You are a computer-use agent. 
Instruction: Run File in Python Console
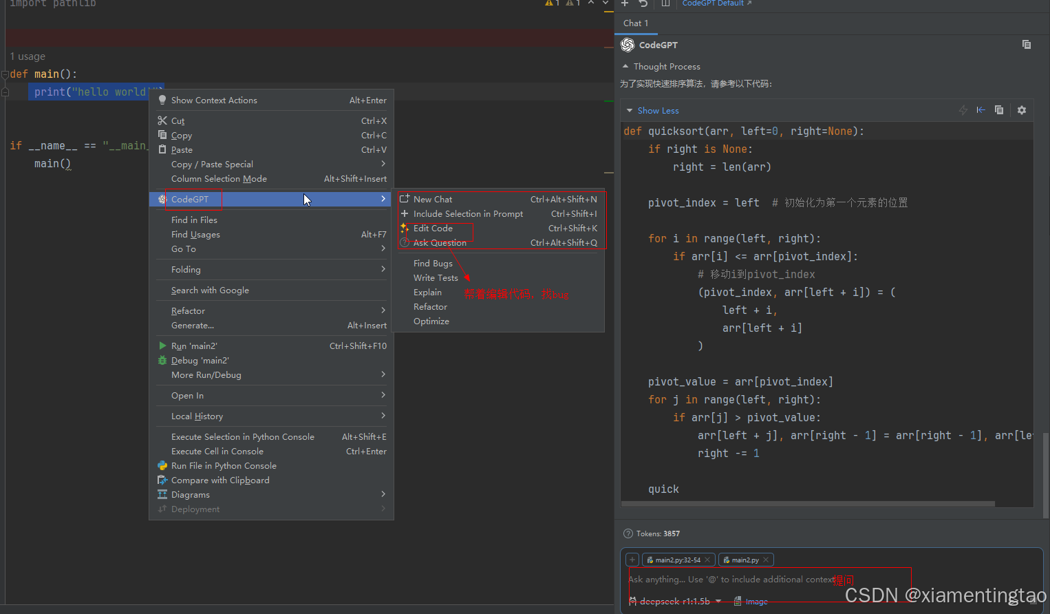click(272, 466)
